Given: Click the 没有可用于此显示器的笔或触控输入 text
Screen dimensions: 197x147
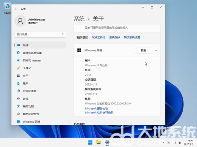Looking at the screenshot, I should pyautogui.click(x=106, y=28).
